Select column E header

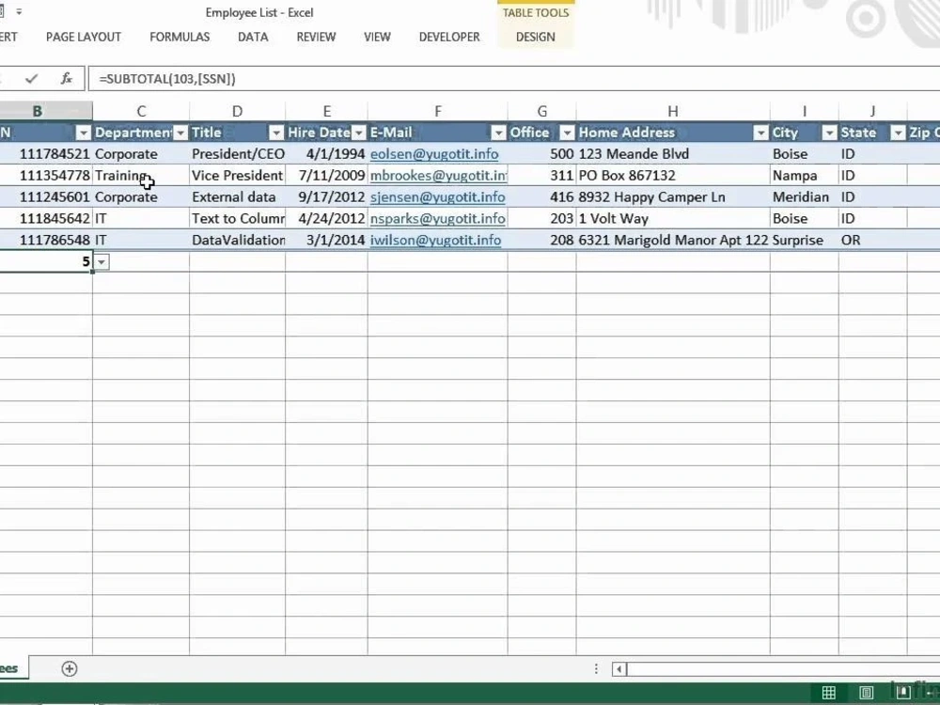(x=327, y=111)
